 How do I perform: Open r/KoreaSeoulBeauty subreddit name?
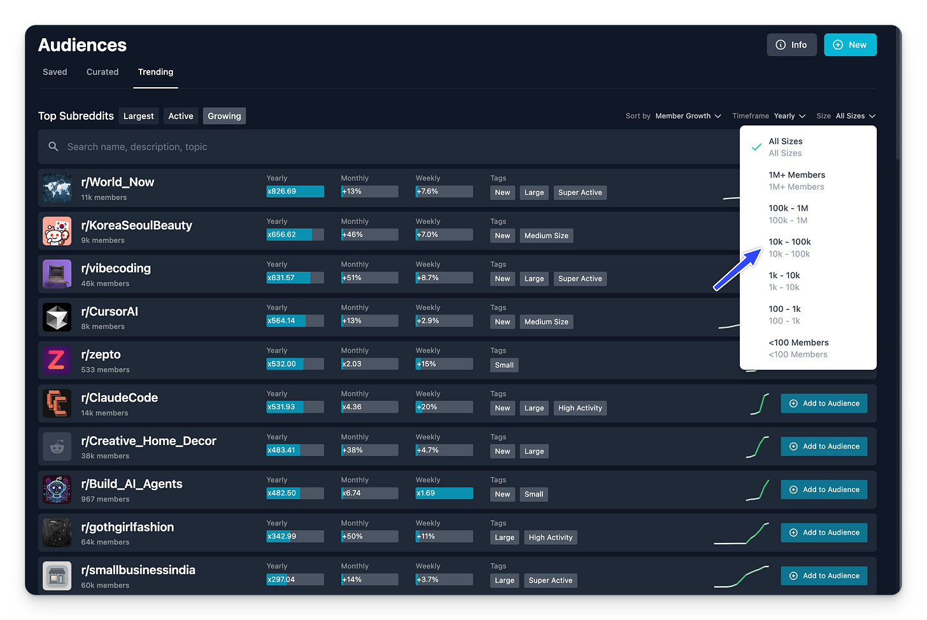point(136,225)
